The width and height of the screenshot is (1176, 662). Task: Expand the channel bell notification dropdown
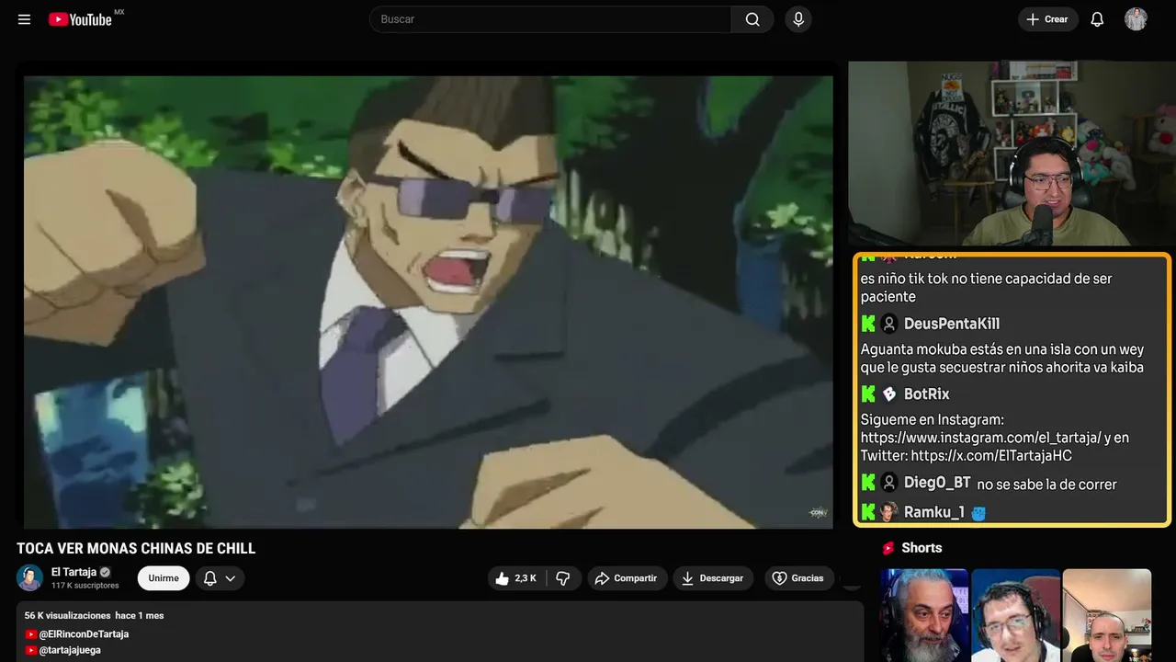[x=220, y=578]
